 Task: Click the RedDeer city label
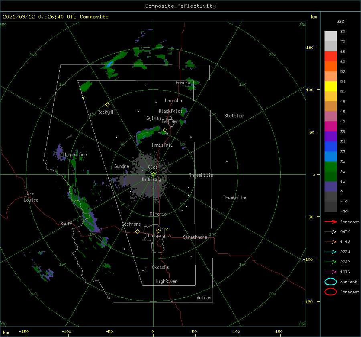coord(170,121)
